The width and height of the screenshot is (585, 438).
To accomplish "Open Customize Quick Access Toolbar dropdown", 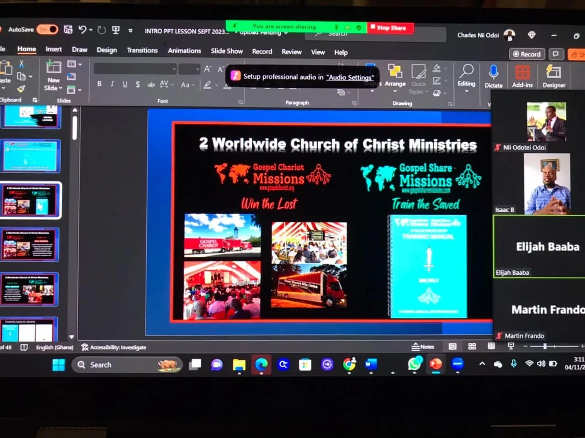I will tap(130, 31).
